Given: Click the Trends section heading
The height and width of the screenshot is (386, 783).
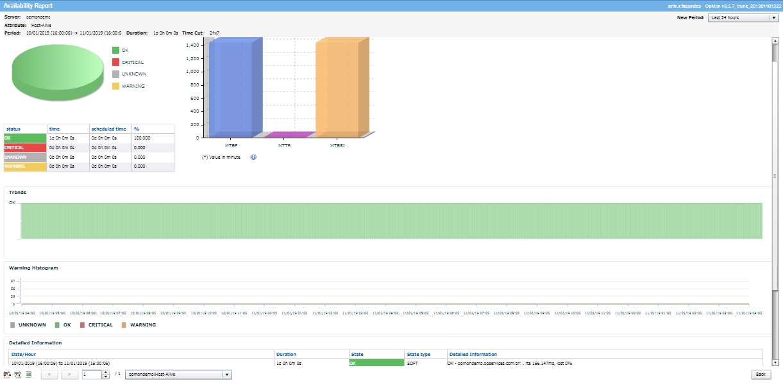Looking at the screenshot, I should pos(17,192).
